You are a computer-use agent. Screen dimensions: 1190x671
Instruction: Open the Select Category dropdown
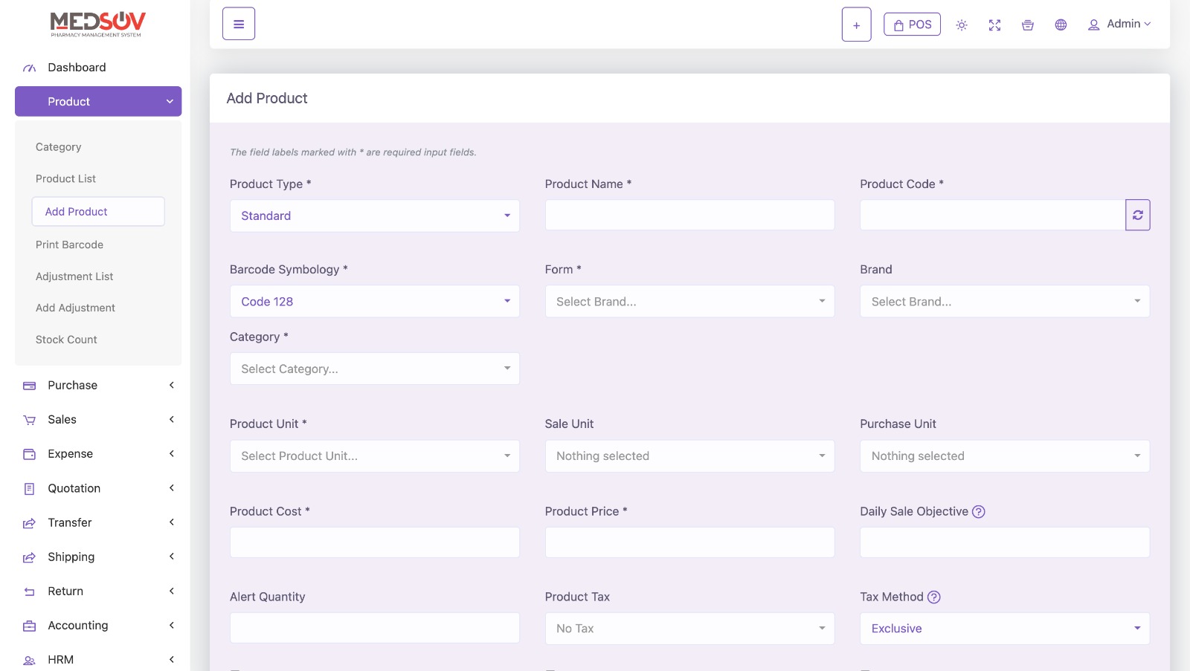coord(374,369)
